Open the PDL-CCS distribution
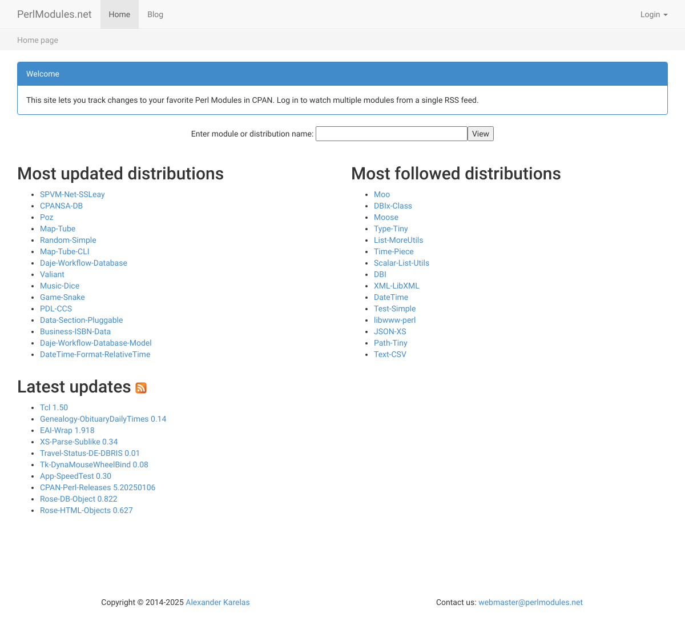685x617 pixels. (x=56, y=308)
